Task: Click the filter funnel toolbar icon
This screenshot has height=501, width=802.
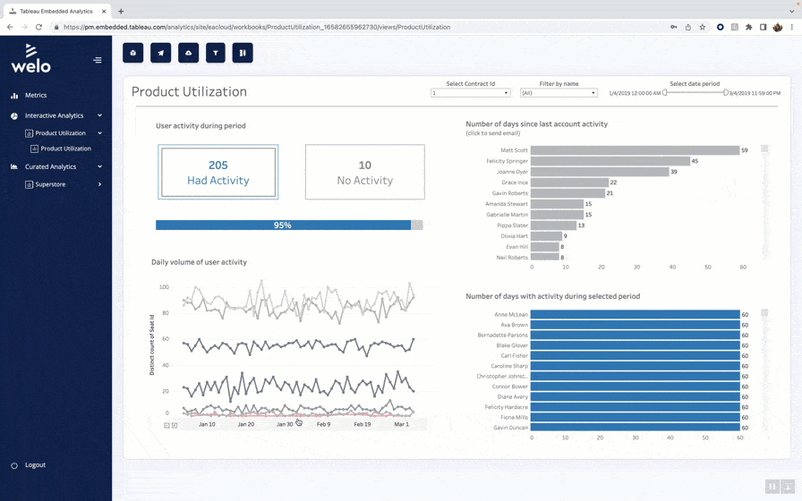Action: pyautogui.click(x=216, y=53)
